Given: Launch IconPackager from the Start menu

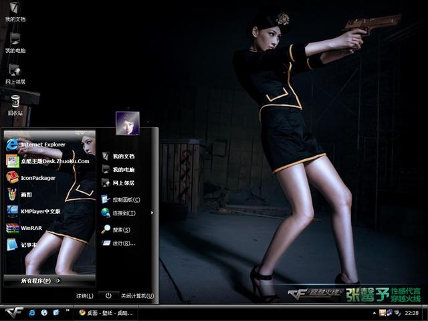Looking at the screenshot, I should click(x=37, y=178).
